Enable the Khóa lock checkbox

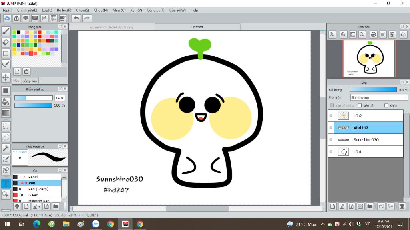[x=386, y=105]
